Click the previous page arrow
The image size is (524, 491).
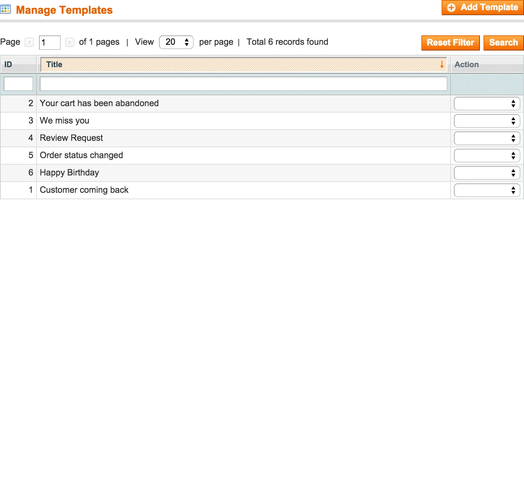[x=29, y=42]
